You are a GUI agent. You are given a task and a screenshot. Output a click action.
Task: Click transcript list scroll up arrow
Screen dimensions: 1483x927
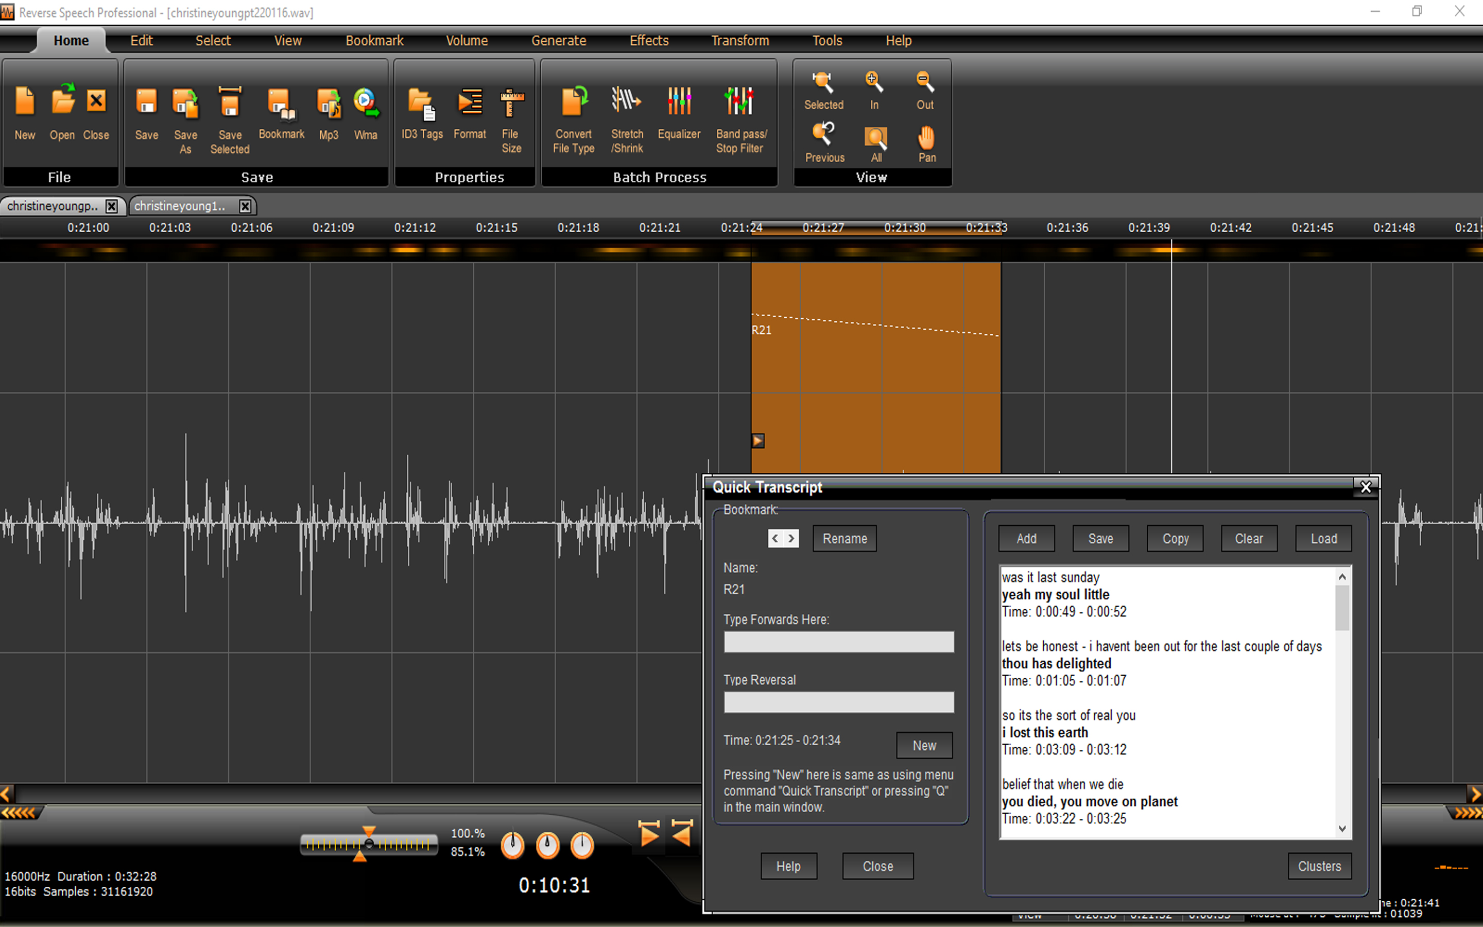1342,576
